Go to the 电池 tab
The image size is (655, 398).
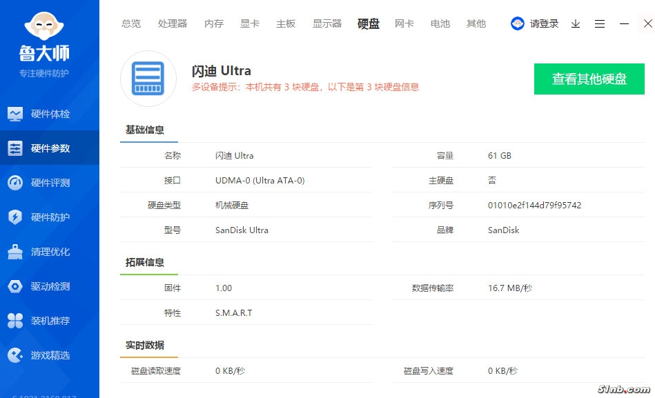[x=440, y=23]
